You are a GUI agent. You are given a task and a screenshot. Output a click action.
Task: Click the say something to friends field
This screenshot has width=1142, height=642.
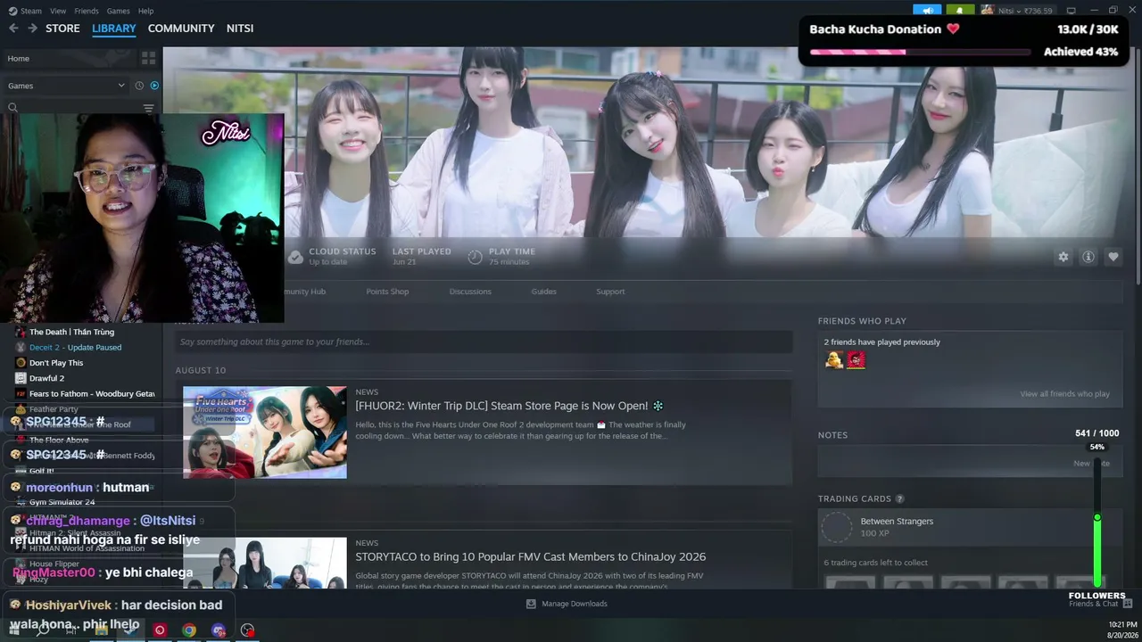[484, 342]
